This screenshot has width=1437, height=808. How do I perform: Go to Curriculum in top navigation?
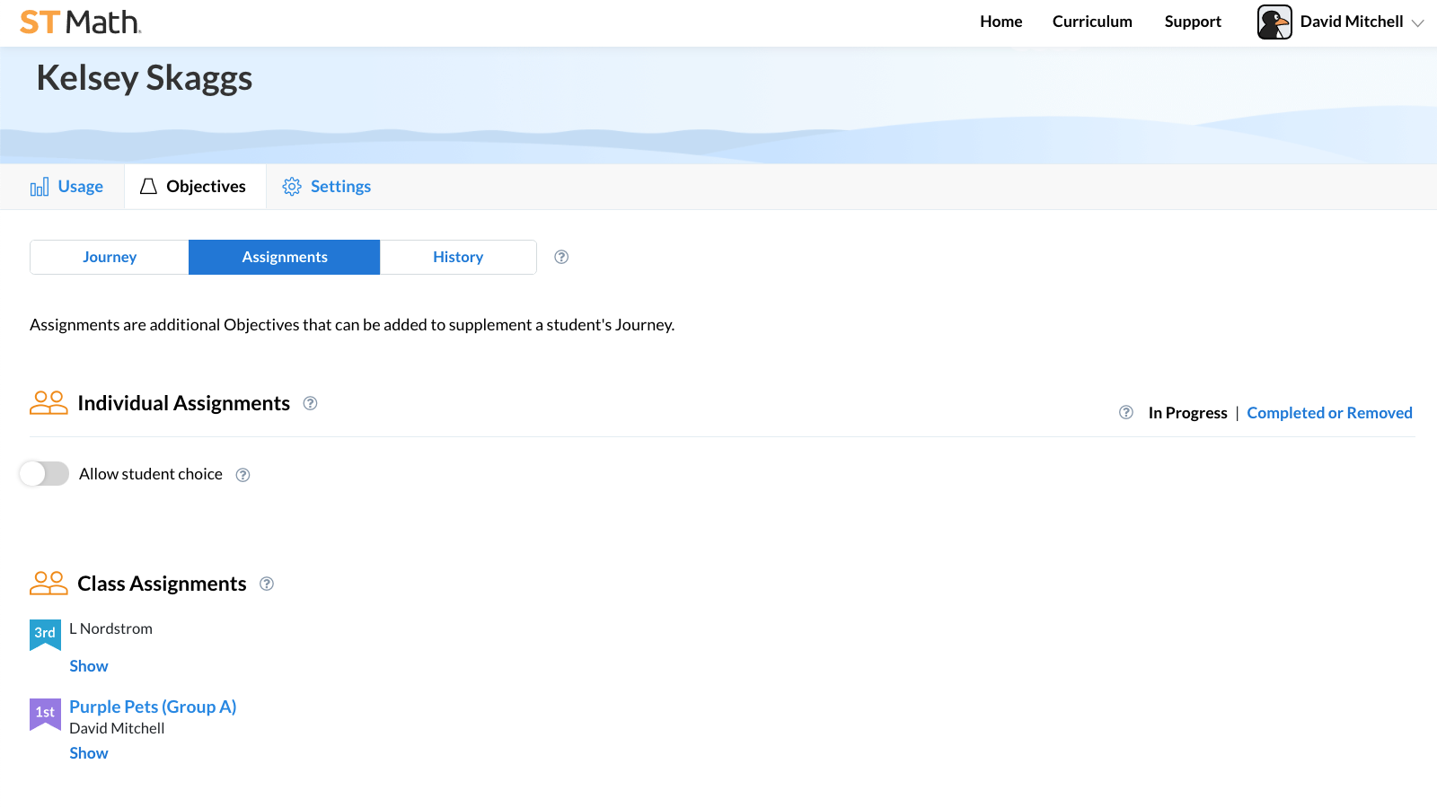click(1092, 22)
